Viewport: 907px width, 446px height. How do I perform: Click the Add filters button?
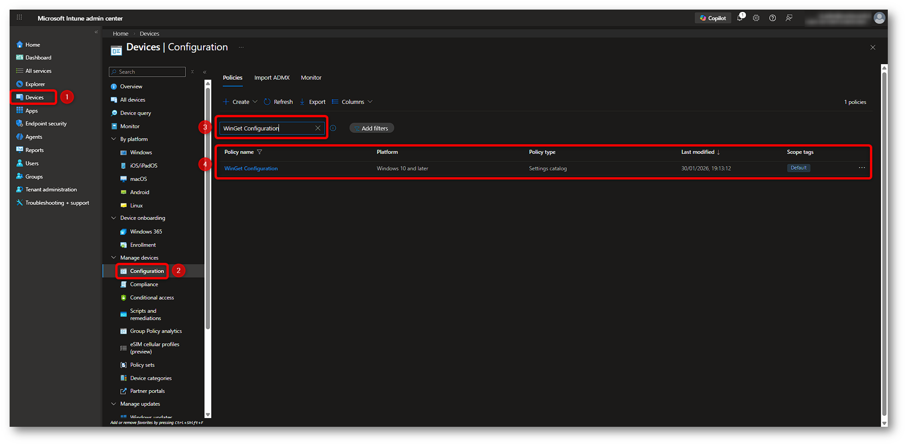click(x=372, y=128)
